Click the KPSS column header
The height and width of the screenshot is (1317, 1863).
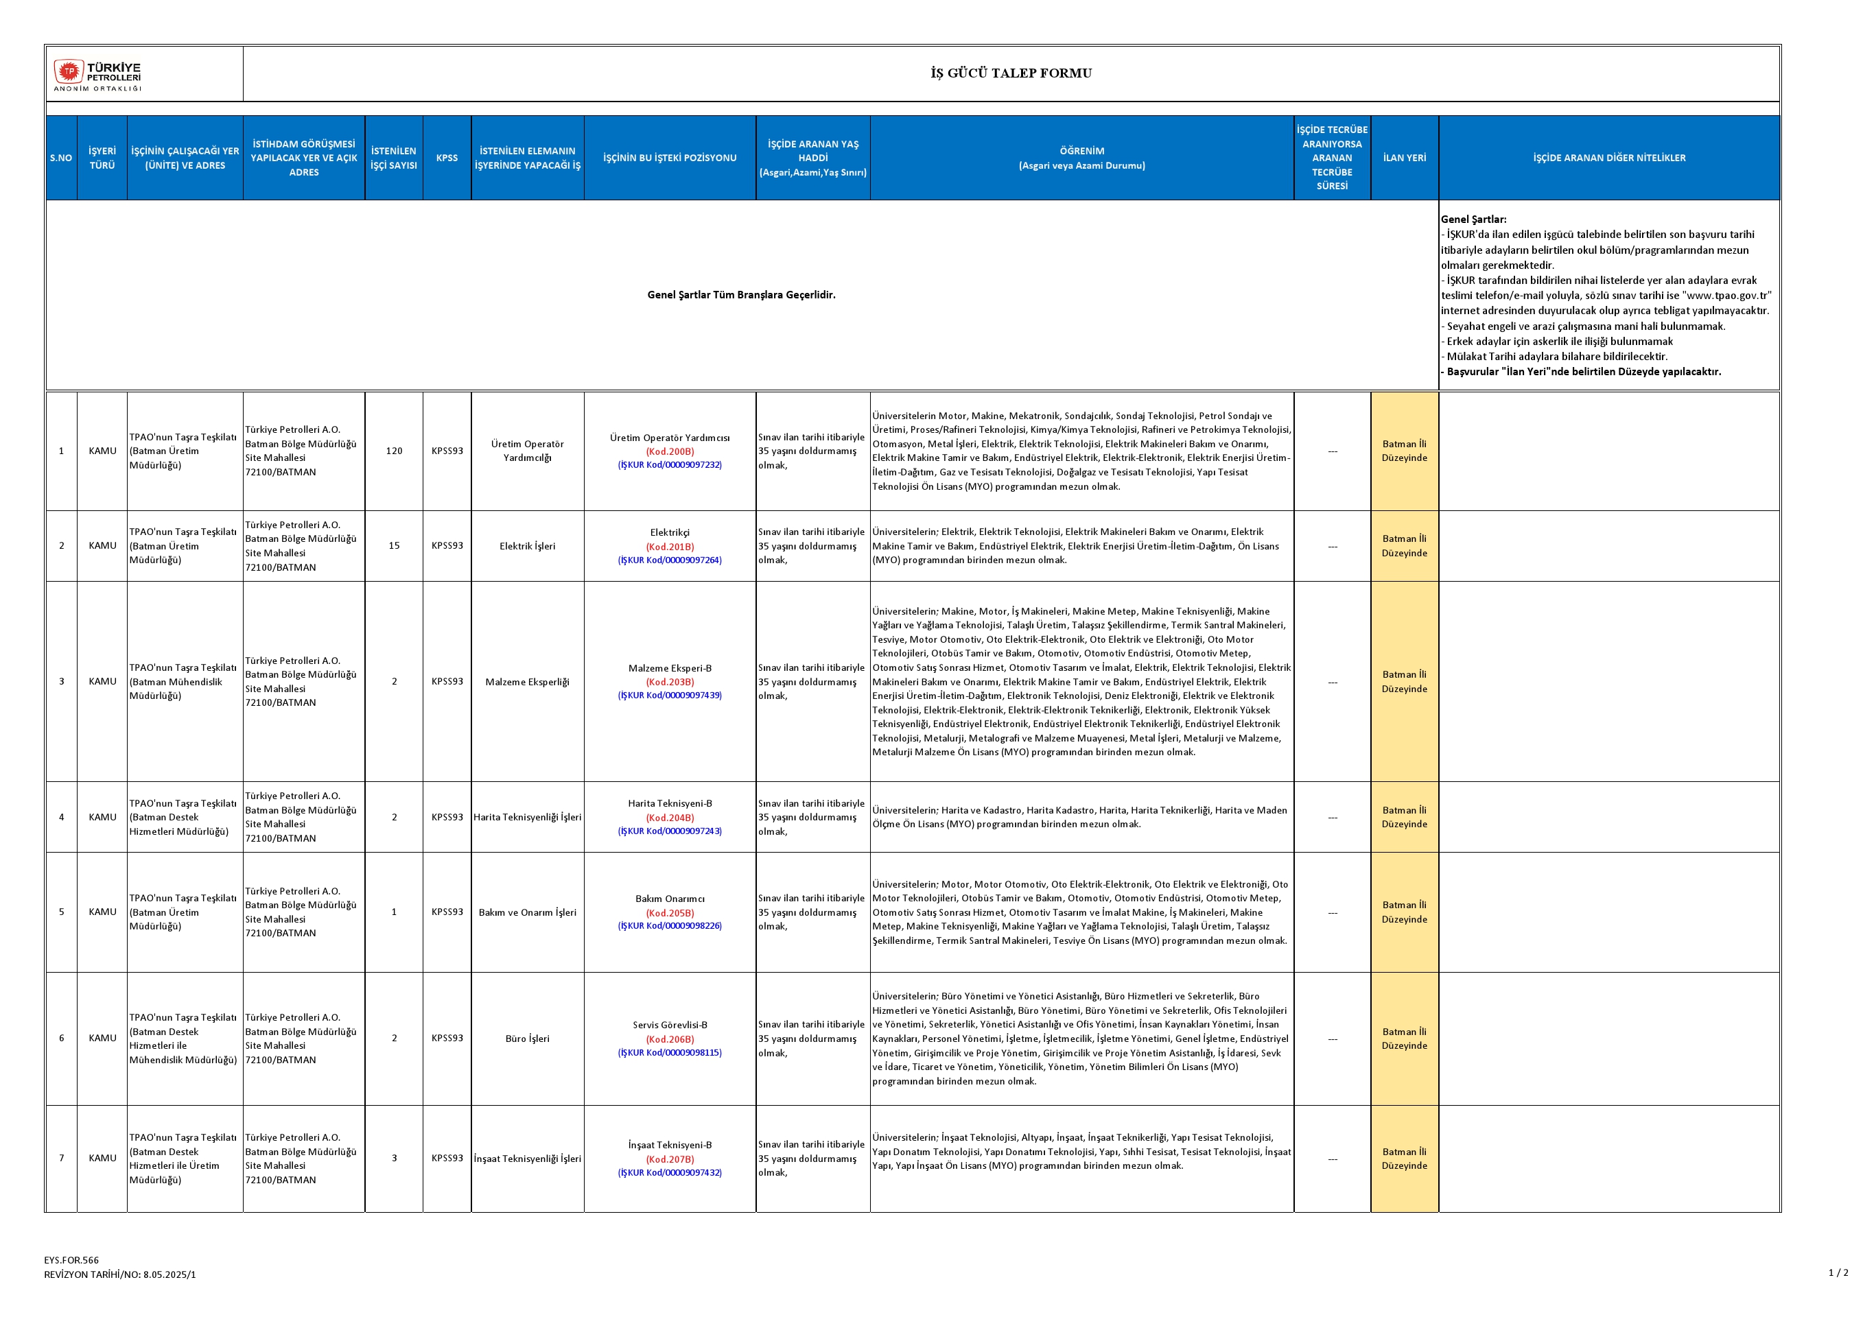pos(447,158)
